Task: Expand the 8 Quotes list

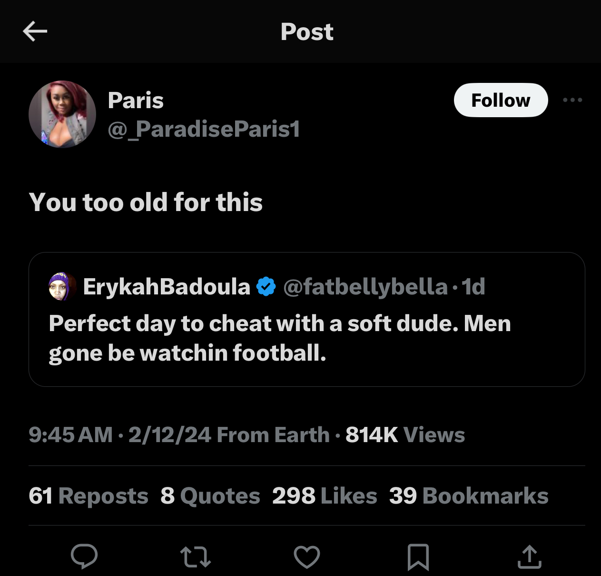Action: [210, 495]
